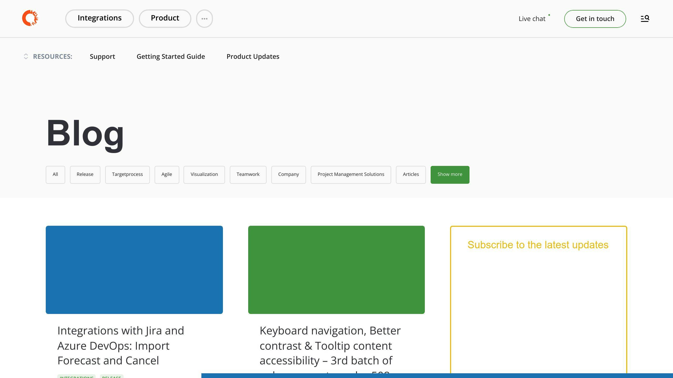This screenshot has width=673, height=378.
Task: Open the ellipsis more-options icon in the navbar
Action: point(205,18)
